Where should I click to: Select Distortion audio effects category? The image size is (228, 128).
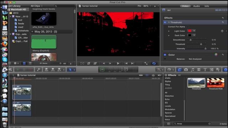tap(169, 96)
